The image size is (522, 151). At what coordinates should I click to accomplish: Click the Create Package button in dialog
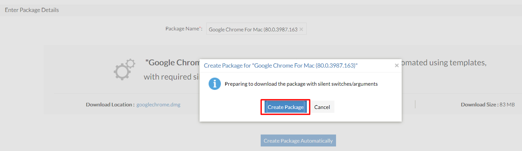(x=286, y=107)
